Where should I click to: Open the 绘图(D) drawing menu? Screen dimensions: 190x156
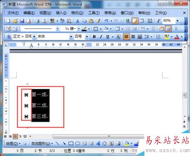[13, 143]
